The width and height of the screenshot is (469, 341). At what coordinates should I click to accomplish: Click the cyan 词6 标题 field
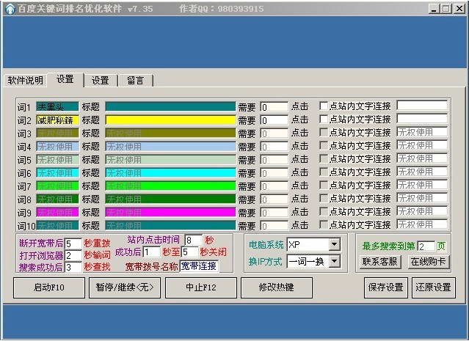pyautogui.click(x=170, y=172)
